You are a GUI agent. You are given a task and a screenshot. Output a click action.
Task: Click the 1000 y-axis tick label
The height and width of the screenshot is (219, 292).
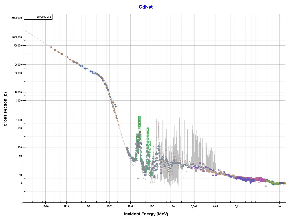(x=19, y=120)
